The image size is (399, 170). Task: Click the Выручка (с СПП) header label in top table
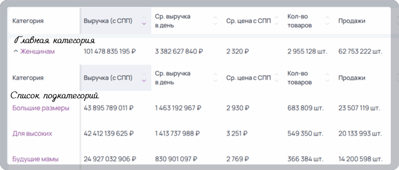click(x=108, y=21)
